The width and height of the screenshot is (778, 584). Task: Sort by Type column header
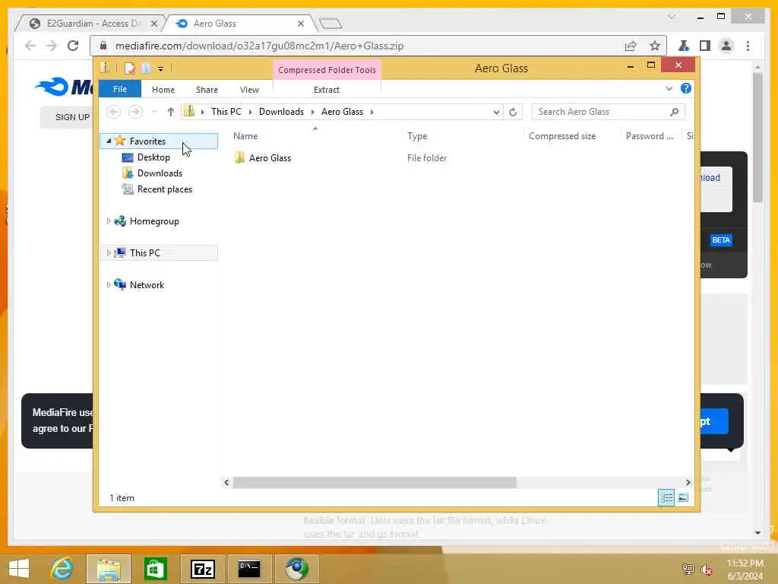coord(417,136)
